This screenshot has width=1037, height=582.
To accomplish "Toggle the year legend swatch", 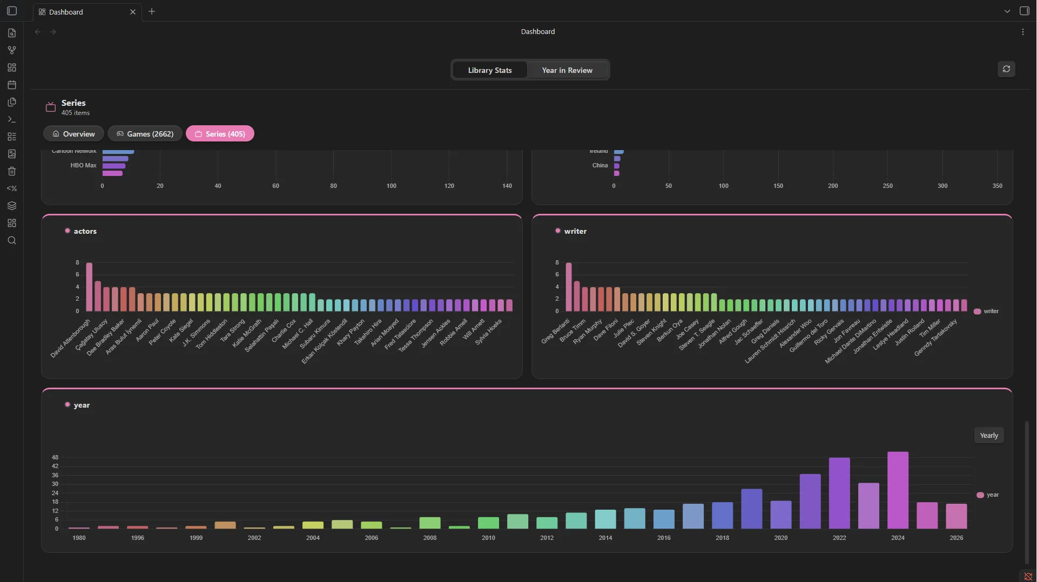I will click(x=980, y=495).
